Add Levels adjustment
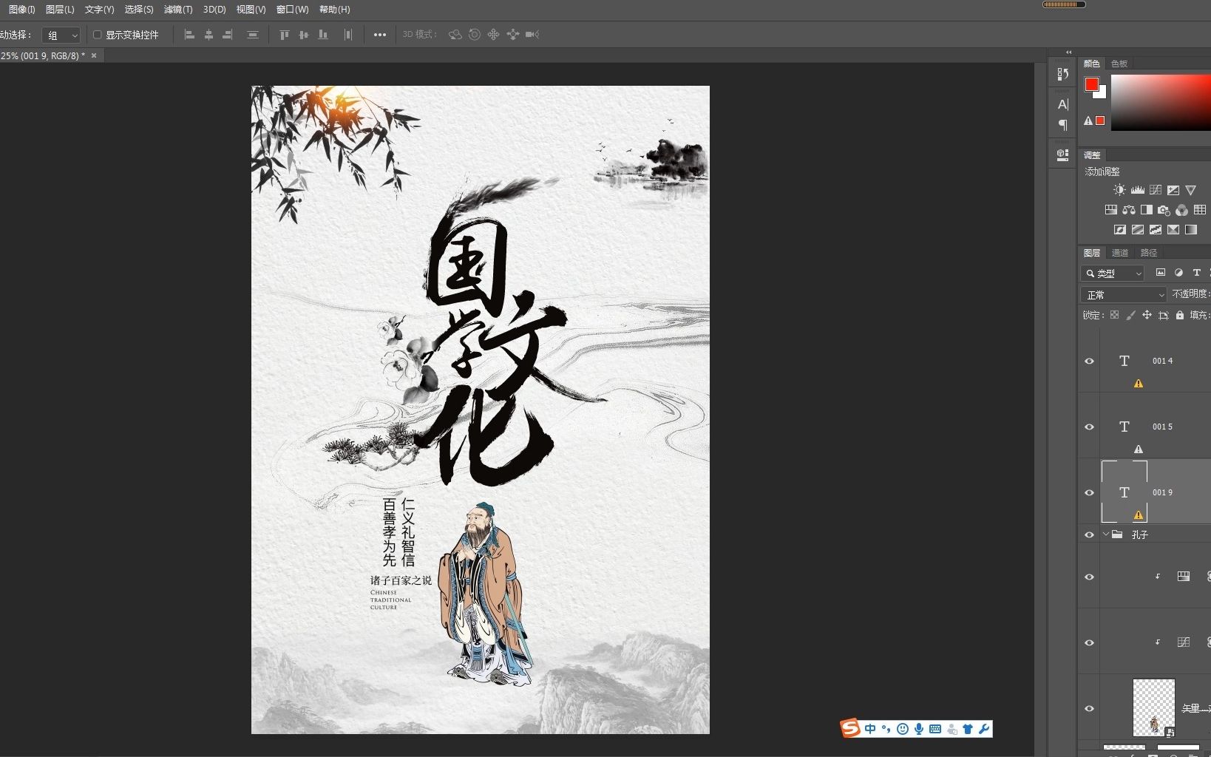Viewport: 1211px width, 757px height. click(1138, 190)
